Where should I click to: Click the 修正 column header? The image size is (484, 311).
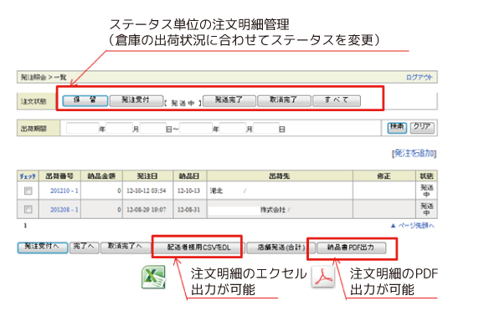coord(384,176)
